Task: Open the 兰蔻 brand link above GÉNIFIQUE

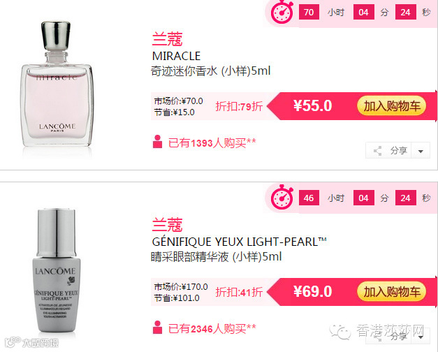Action: point(168,225)
